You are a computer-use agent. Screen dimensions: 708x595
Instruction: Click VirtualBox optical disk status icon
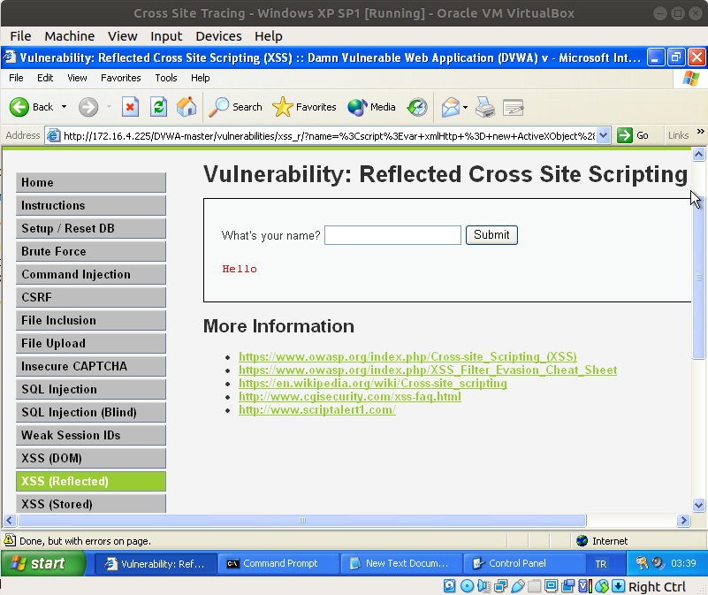tap(467, 586)
